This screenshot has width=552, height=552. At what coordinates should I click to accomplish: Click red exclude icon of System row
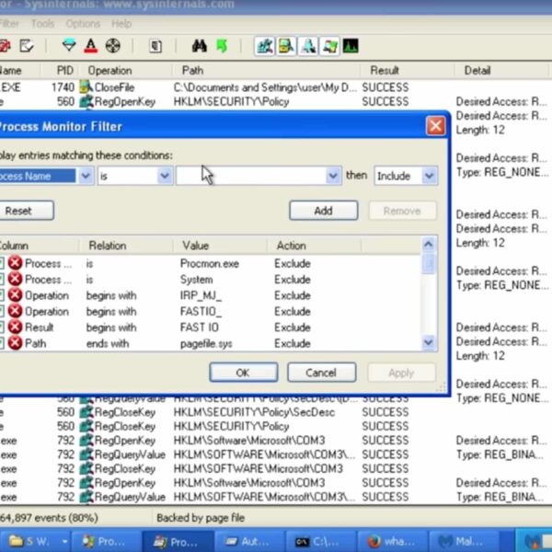click(15, 279)
